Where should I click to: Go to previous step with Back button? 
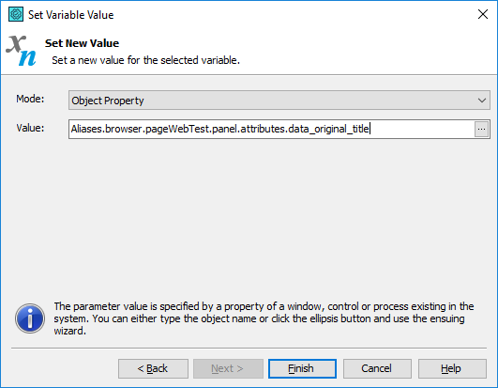(153, 368)
